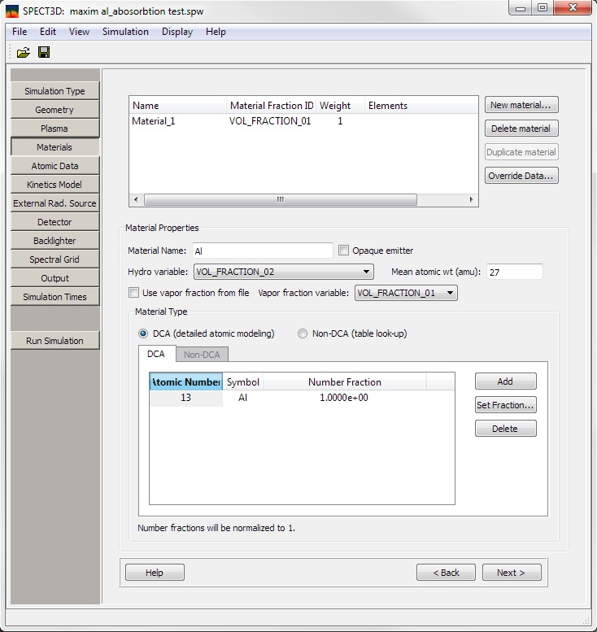Image resolution: width=597 pixels, height=632 pixels.
Task: Click the Next > button
Action: click(510, 573)
